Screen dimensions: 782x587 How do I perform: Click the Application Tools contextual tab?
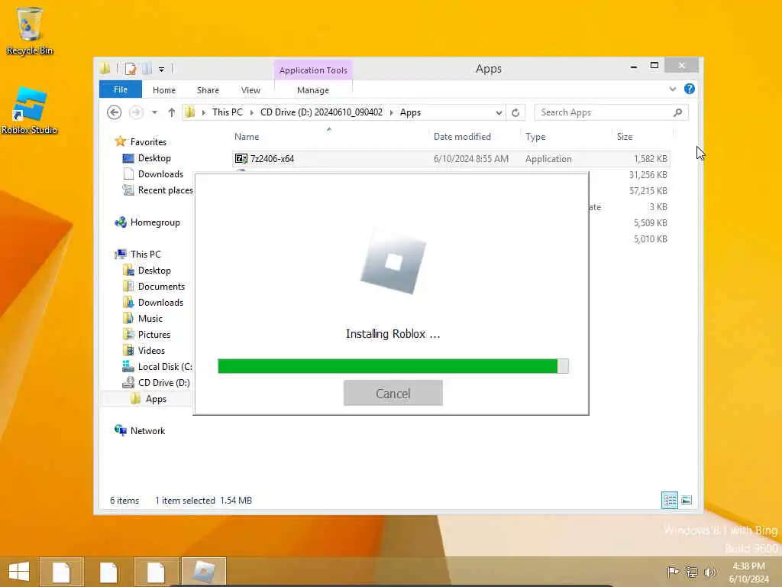pyautogui.click(x=313, y=70)
